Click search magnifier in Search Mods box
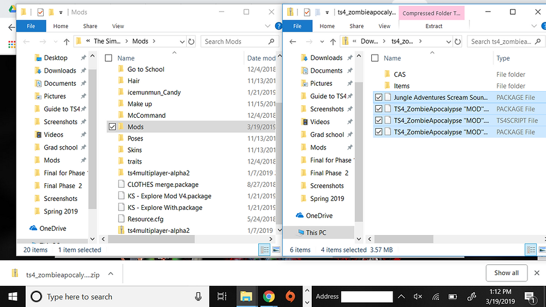 [271, 41]
